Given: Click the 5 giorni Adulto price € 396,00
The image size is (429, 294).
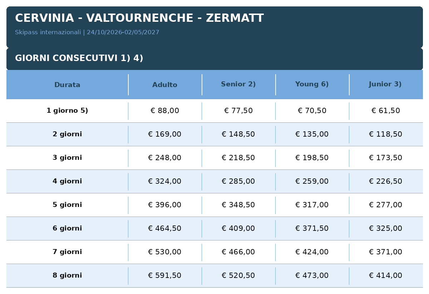Looking at the screenshot, I should (x=165, y=205).
